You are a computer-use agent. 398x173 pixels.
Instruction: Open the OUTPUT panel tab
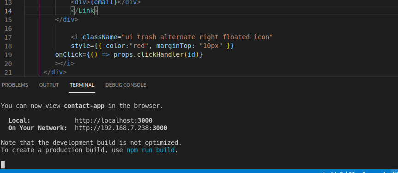(x=49, y=85)
